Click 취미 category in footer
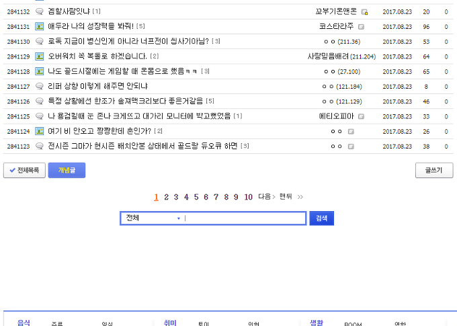This screenshot has height=326, width=457. [170, 323]
